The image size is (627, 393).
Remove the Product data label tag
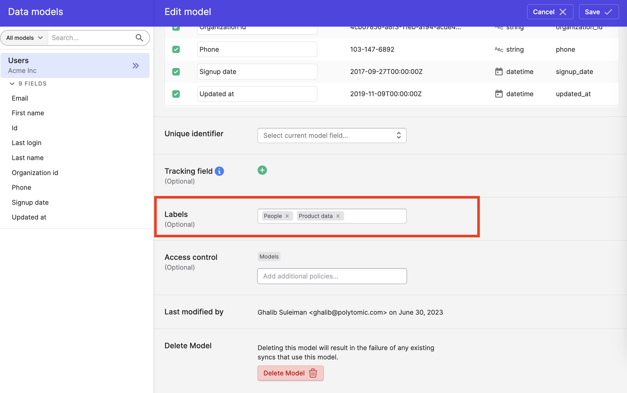tap(338, 216)
